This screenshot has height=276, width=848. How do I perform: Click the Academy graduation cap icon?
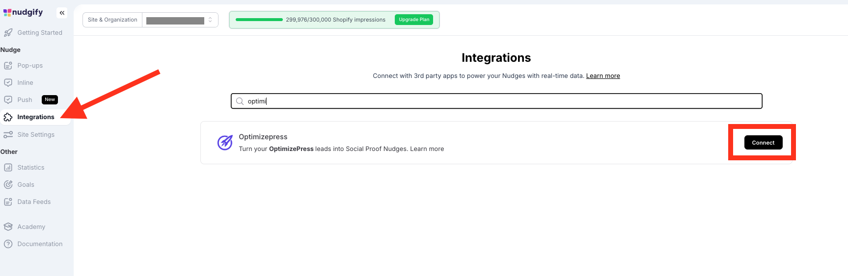click(x=8, y=227)
